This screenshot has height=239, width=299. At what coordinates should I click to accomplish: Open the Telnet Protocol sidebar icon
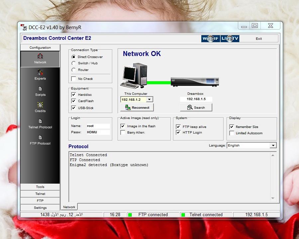40,124
